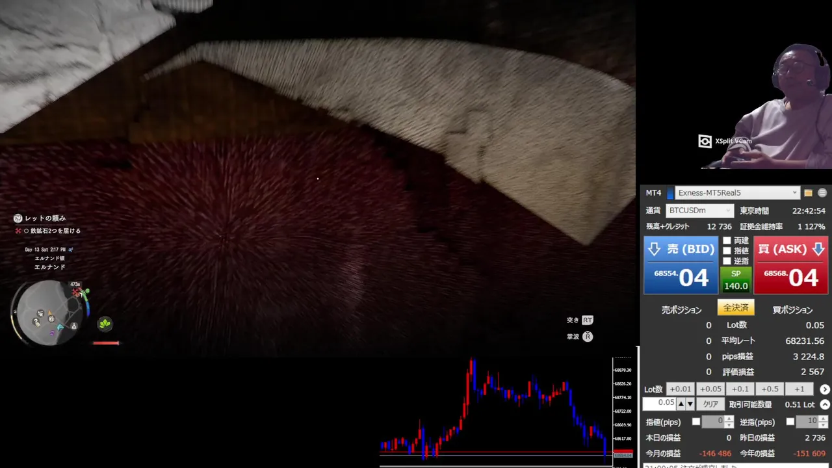Click the blue MT4 indicator icon
The width and height of the screenshot is (832, 468).
pyautogui.click(x=670, y=193)
